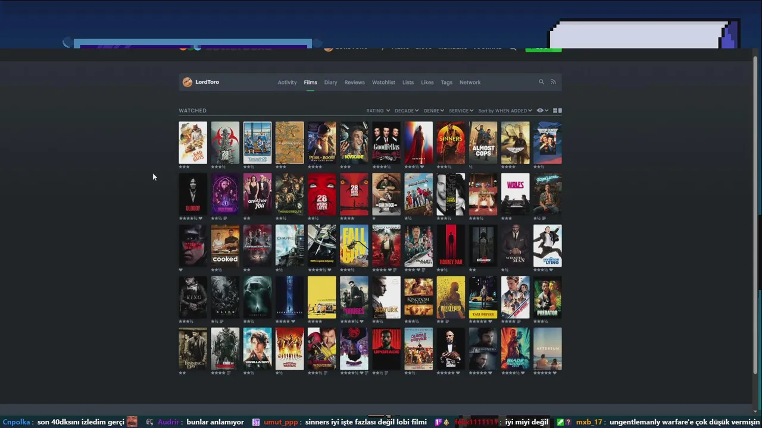Open the Fall Guy poster
The width and height of the screenshot is (762, 428).
354,246
